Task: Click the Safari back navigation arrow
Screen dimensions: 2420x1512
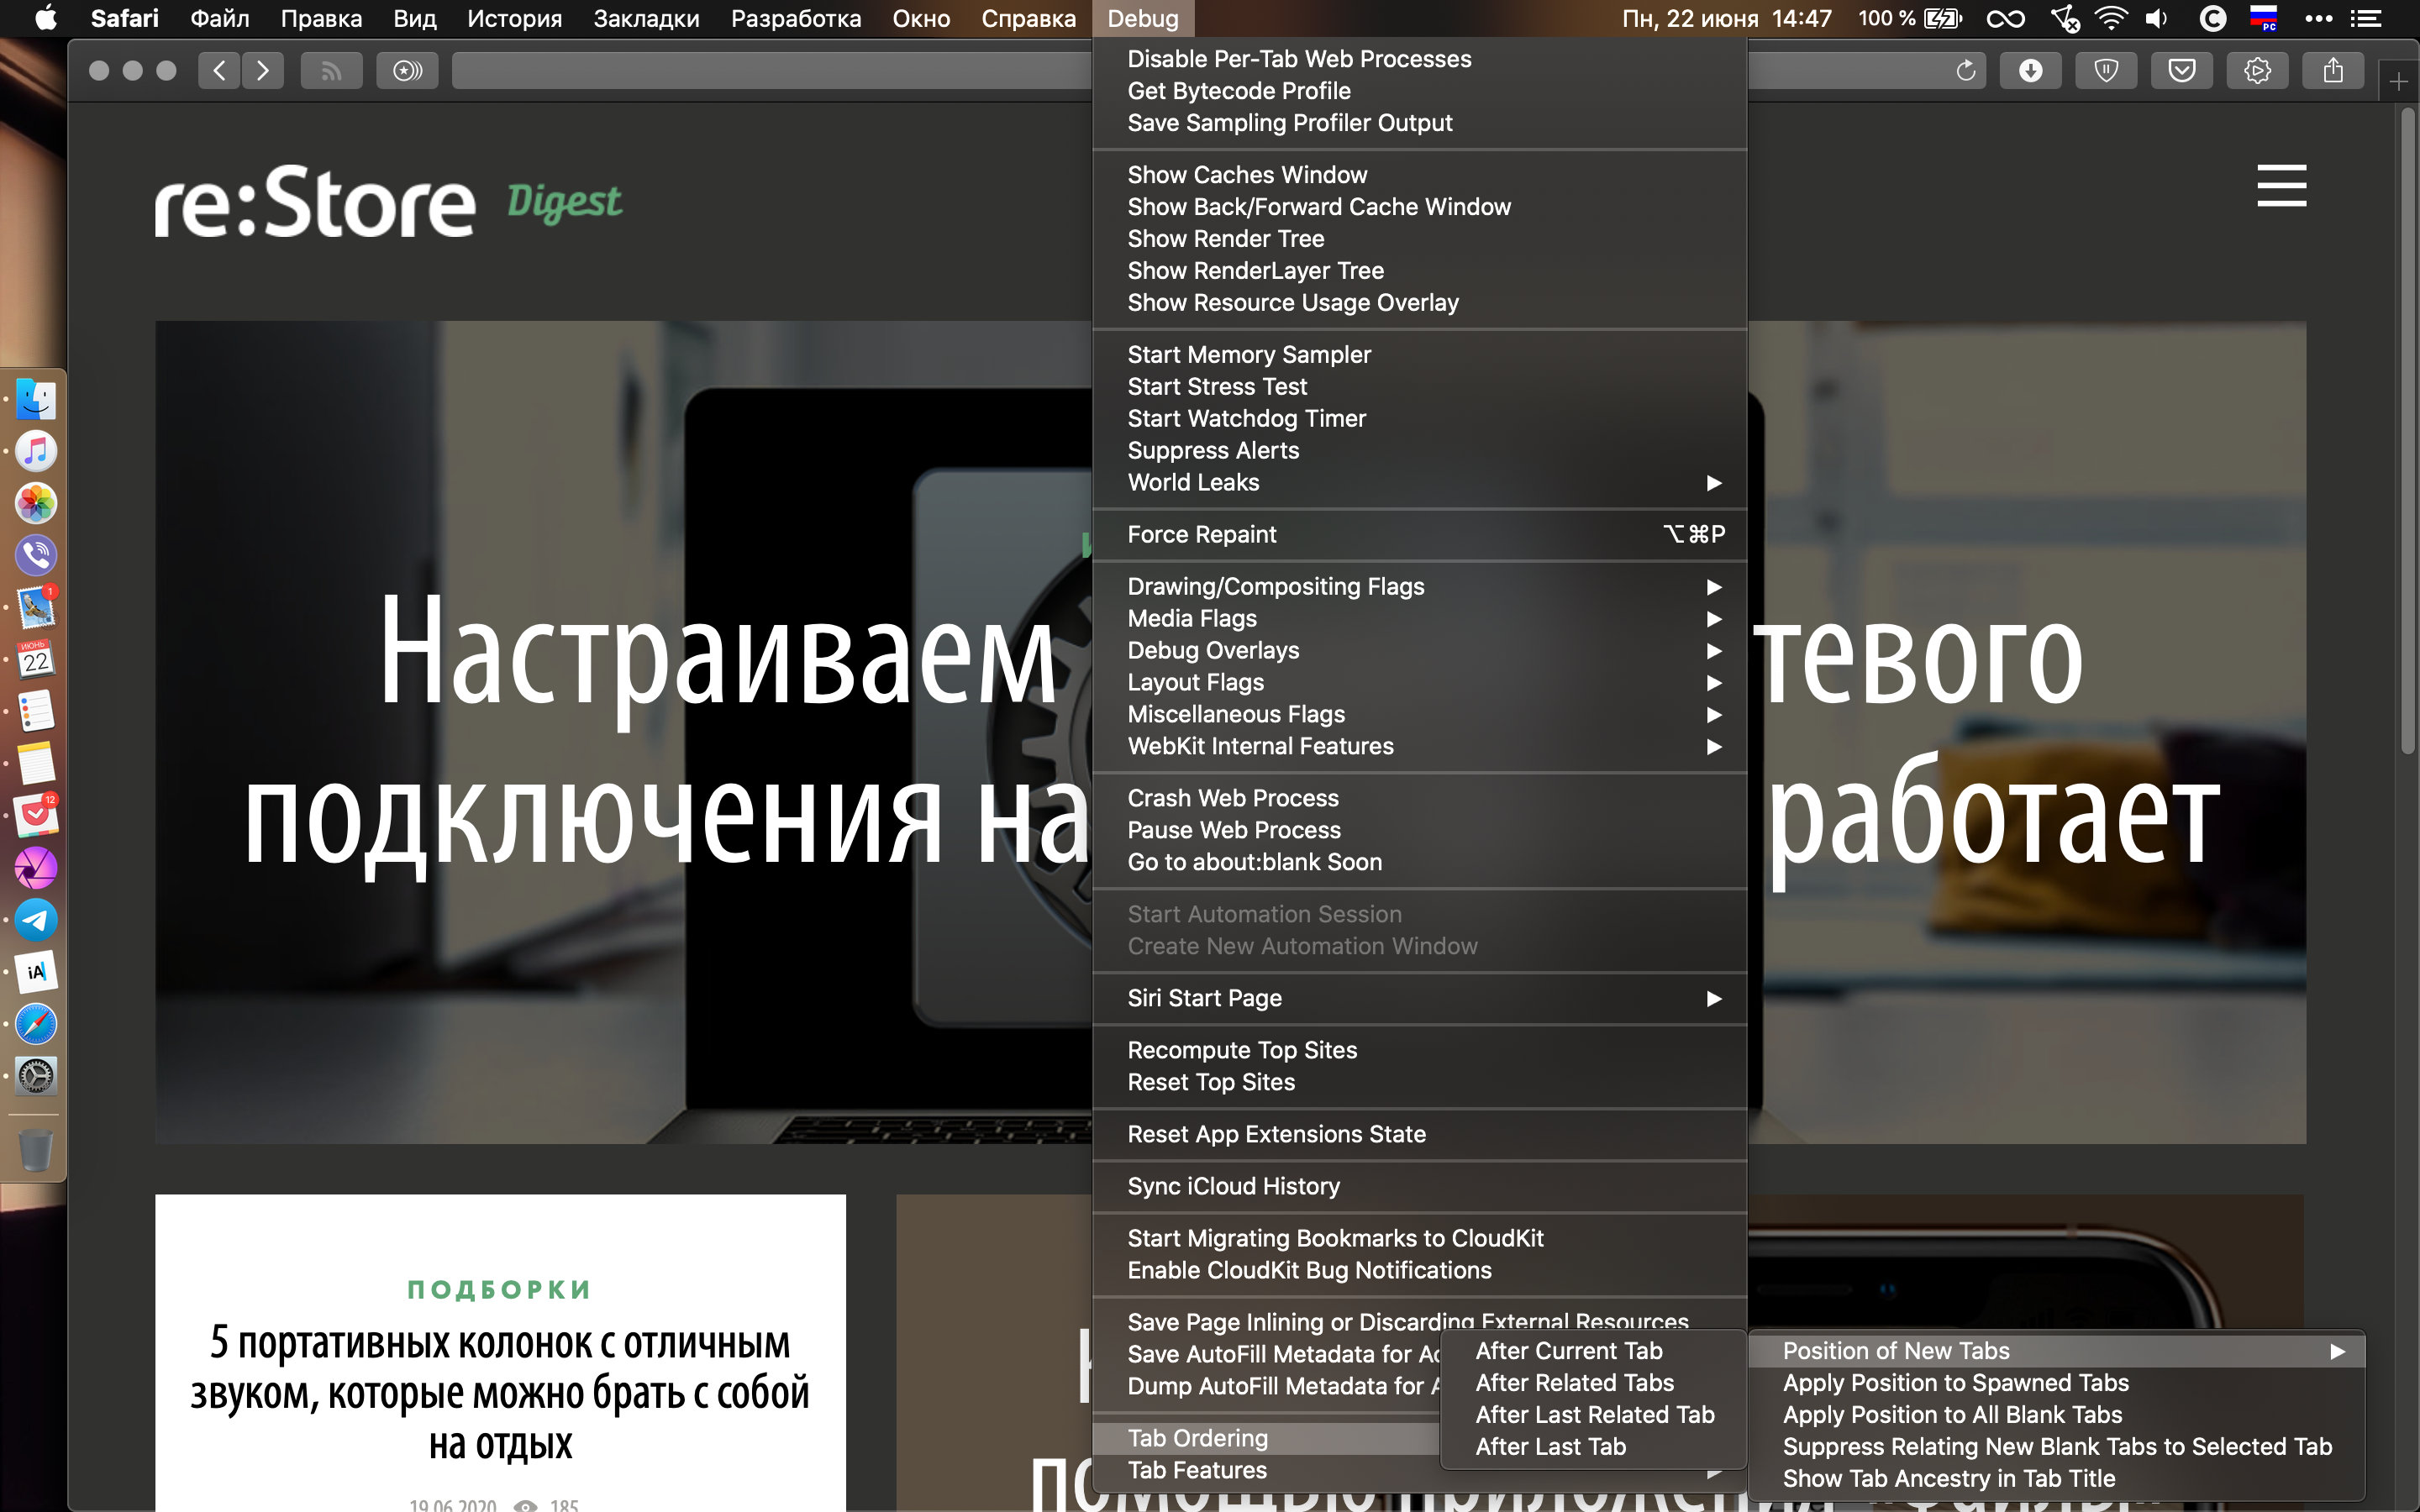Action: pyautogui.click(x=219, y=70)
